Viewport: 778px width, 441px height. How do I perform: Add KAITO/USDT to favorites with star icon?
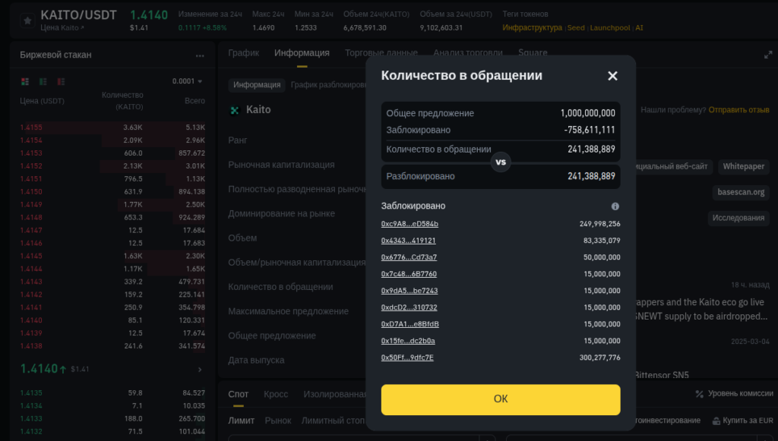pyautogui.click(x=27, y=20)
